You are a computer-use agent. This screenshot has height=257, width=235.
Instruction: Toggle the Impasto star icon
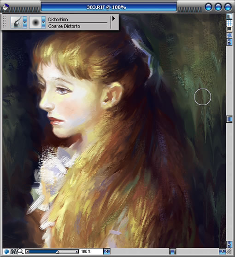pyautogui.click(x=229, y=35)
